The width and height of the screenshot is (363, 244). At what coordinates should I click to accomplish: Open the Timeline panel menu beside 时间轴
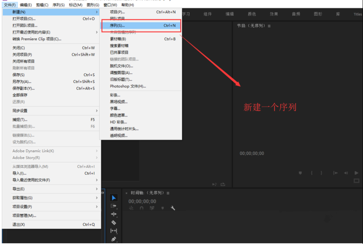(168, 193)
